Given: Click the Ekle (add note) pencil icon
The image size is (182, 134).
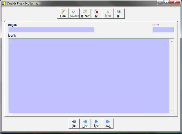Looking at the screenshot, I should (63, 12).
